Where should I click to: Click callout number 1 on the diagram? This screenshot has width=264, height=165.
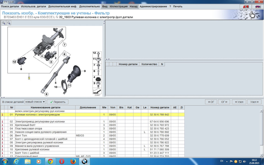[x=29, y=78]
